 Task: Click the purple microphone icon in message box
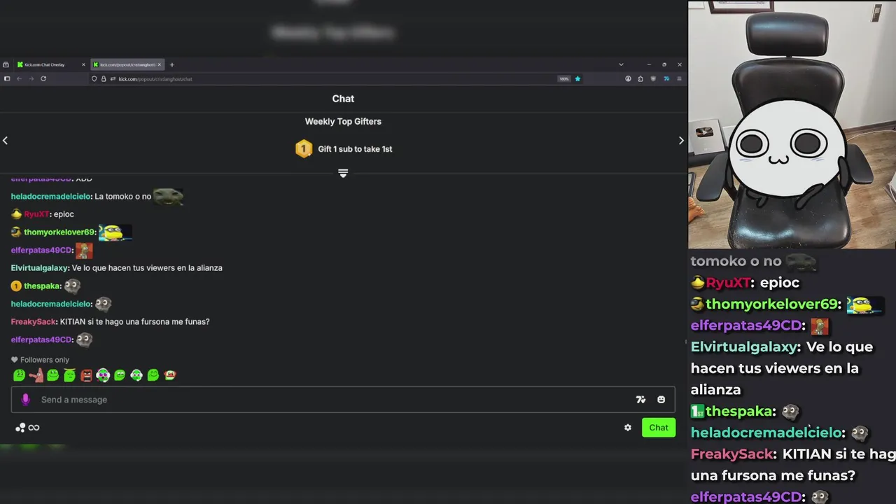coord(25,399)
